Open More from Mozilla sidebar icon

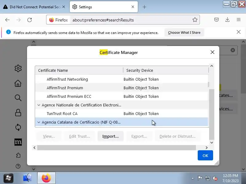pos(18,142)
